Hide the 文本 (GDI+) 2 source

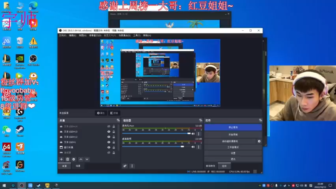tap(109, 137)
